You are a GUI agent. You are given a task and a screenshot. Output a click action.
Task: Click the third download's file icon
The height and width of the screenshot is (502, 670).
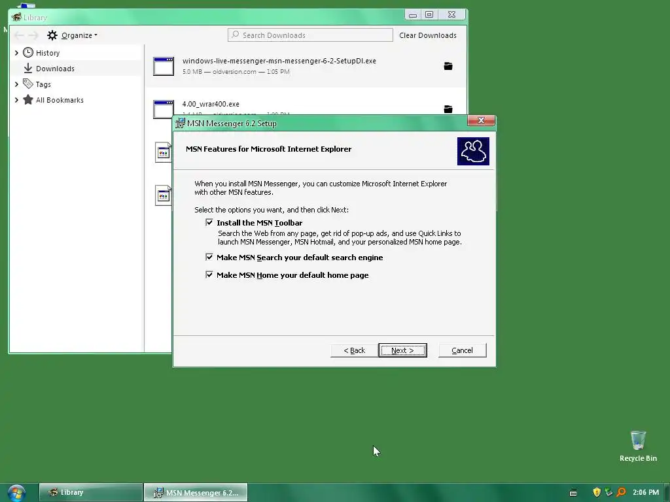click(163, 152)
